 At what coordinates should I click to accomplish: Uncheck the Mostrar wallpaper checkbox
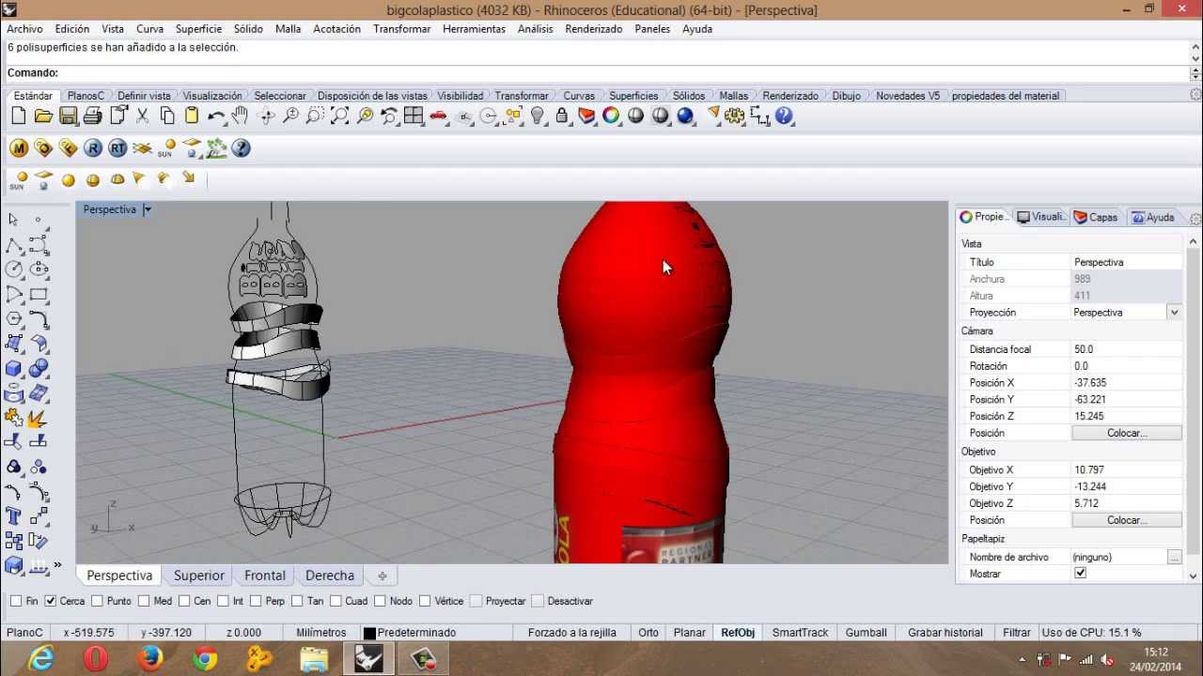(1080, 574)
